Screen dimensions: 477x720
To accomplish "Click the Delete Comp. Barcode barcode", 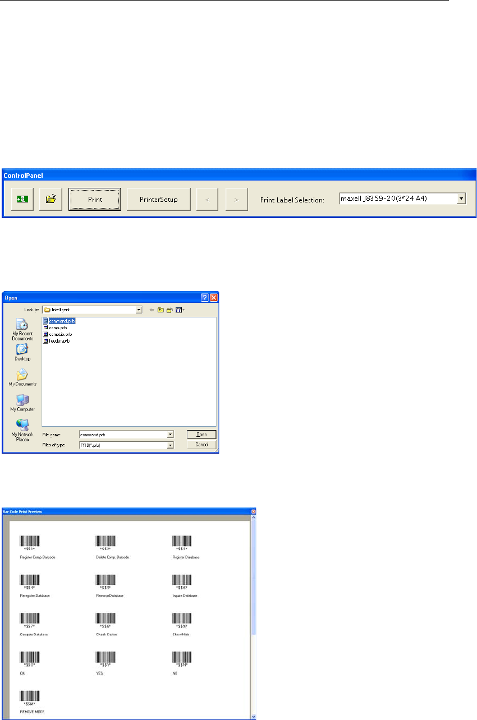I will point(106,541).
